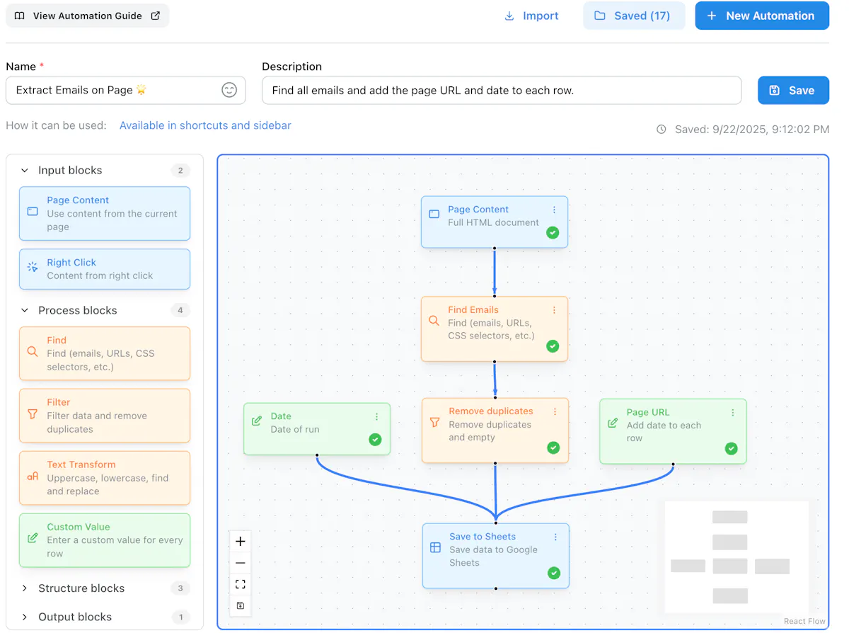Open the Page Content node's three-dot menu
The image size is (849, 633).
pyautogui.click(x=554, y=210)
